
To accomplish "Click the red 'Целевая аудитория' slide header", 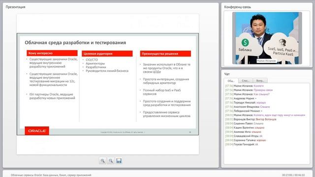I will click(x=107, y=54).
